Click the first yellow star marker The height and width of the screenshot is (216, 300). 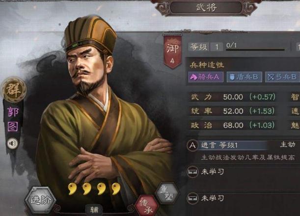point(72,189)
